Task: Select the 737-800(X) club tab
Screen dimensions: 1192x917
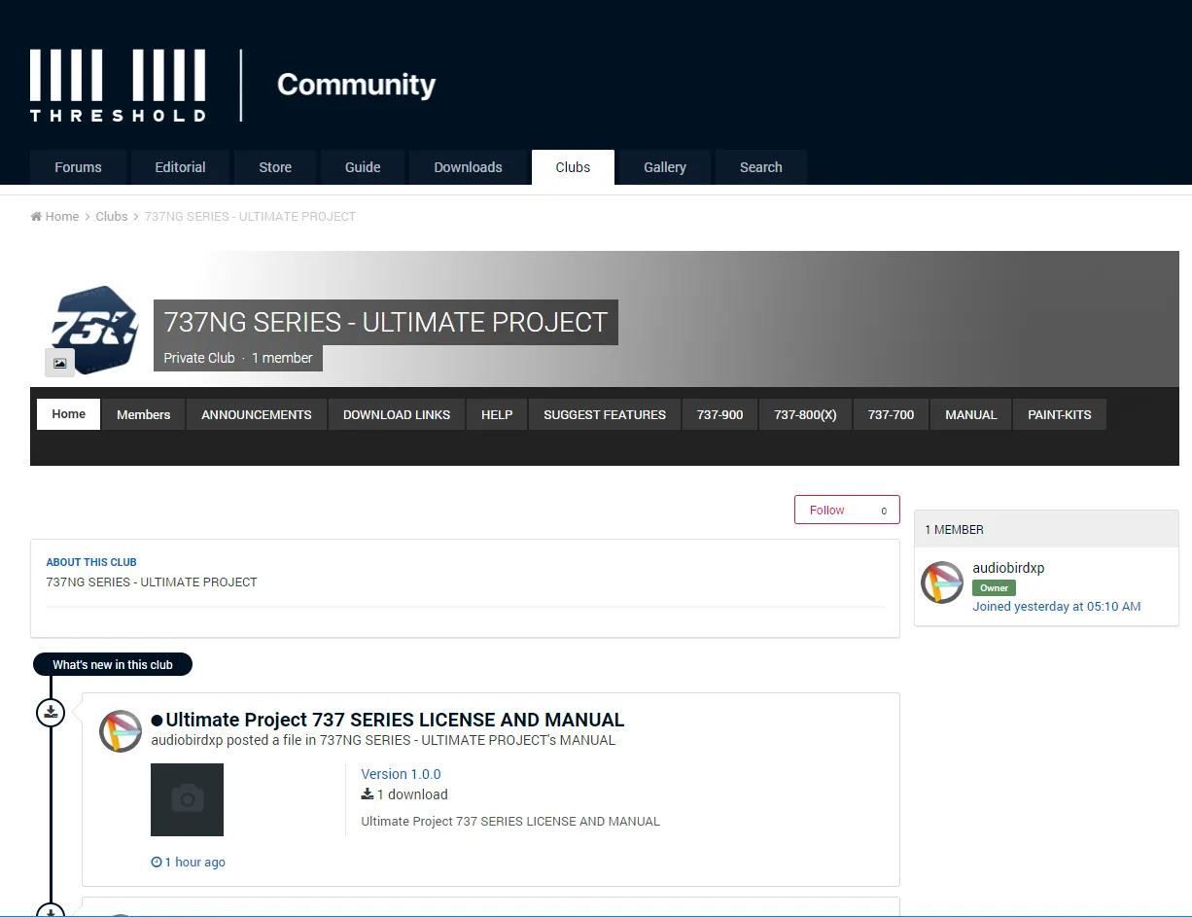Action: (805, 414)
